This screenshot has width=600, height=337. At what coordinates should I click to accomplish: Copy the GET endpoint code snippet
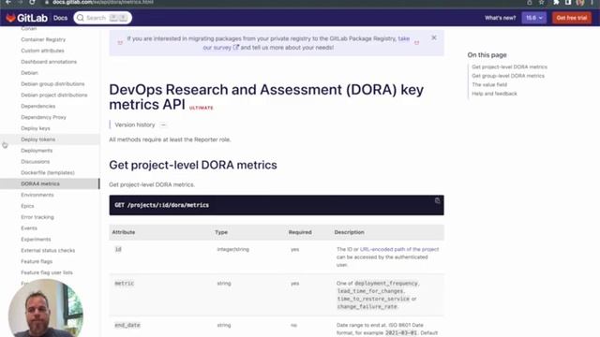coord(437,201)
